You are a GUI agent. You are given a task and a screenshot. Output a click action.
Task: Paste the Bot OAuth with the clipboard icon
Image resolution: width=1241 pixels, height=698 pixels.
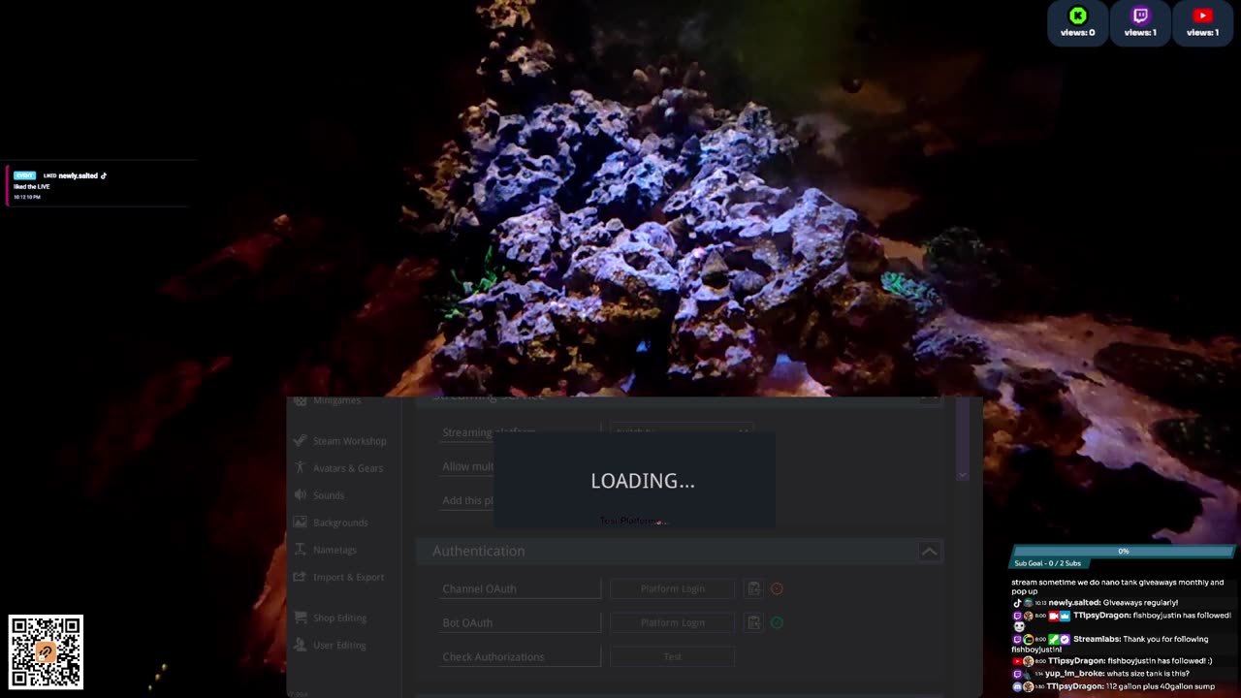coord(753,622)
